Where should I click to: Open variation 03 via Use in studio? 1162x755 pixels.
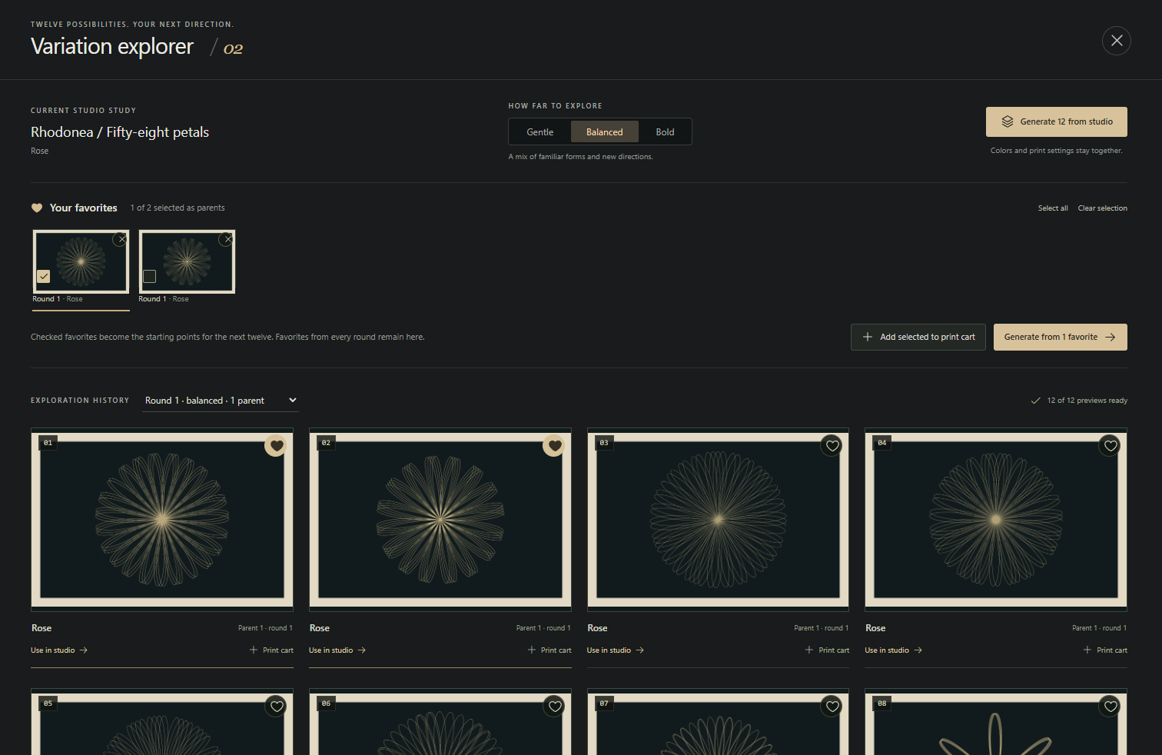tap(616, 650)
